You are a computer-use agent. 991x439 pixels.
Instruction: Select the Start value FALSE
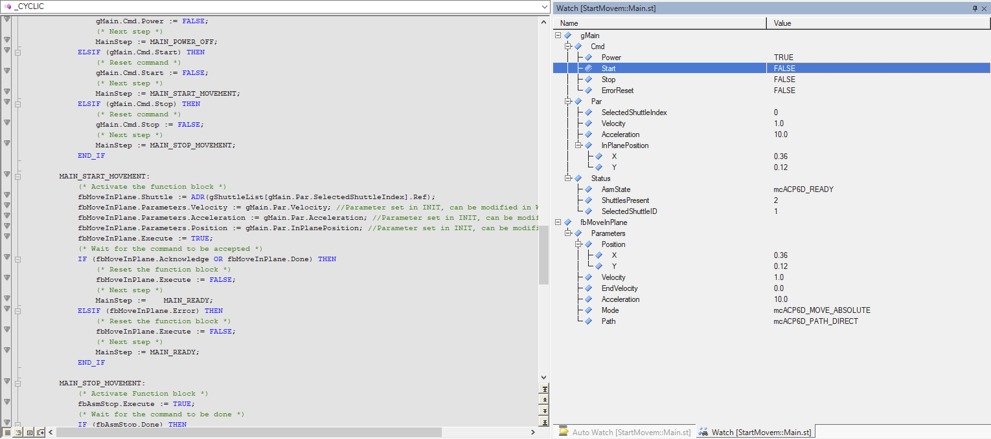coord(784,68)
